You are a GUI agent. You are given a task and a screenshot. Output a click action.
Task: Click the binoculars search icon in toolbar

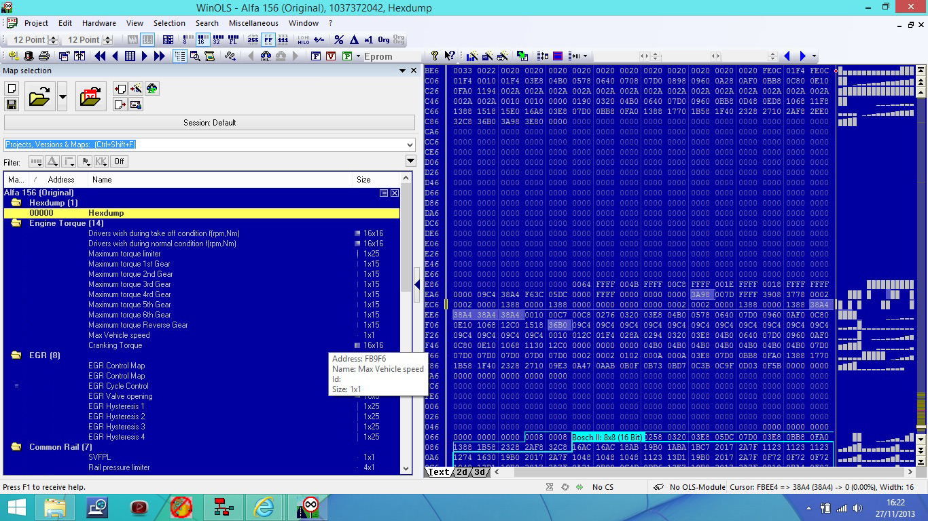click(266, 56)
